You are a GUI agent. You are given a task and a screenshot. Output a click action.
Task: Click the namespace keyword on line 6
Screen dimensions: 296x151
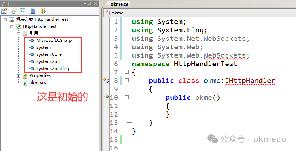[151, 64]
